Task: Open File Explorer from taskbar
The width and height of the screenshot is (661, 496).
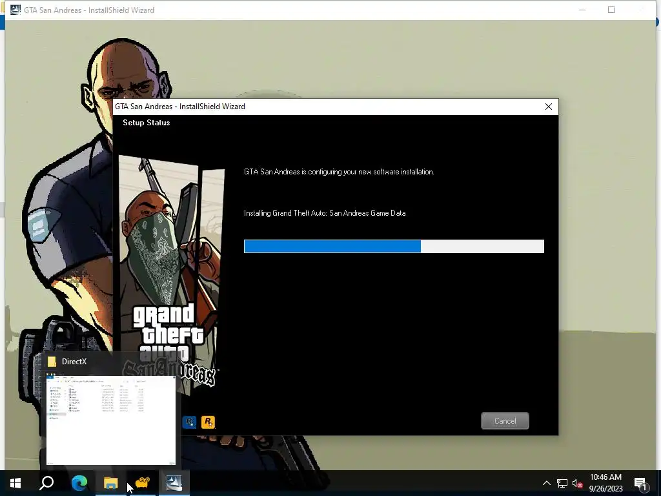Action: [x=110, y=483]
